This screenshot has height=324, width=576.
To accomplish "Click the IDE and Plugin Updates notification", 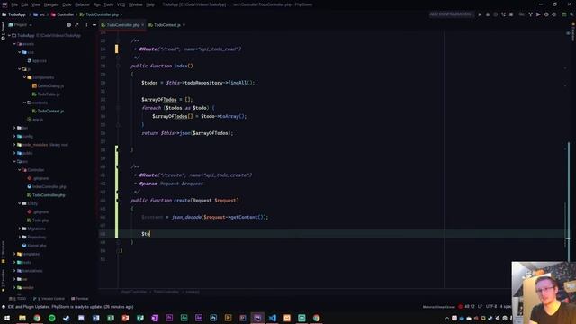I will tap(70, 307).
